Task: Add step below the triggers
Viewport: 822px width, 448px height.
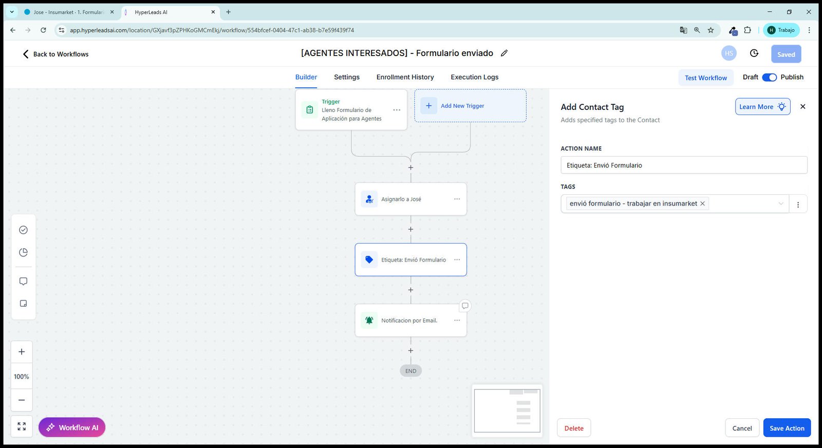Action: (x=410, y=167)
